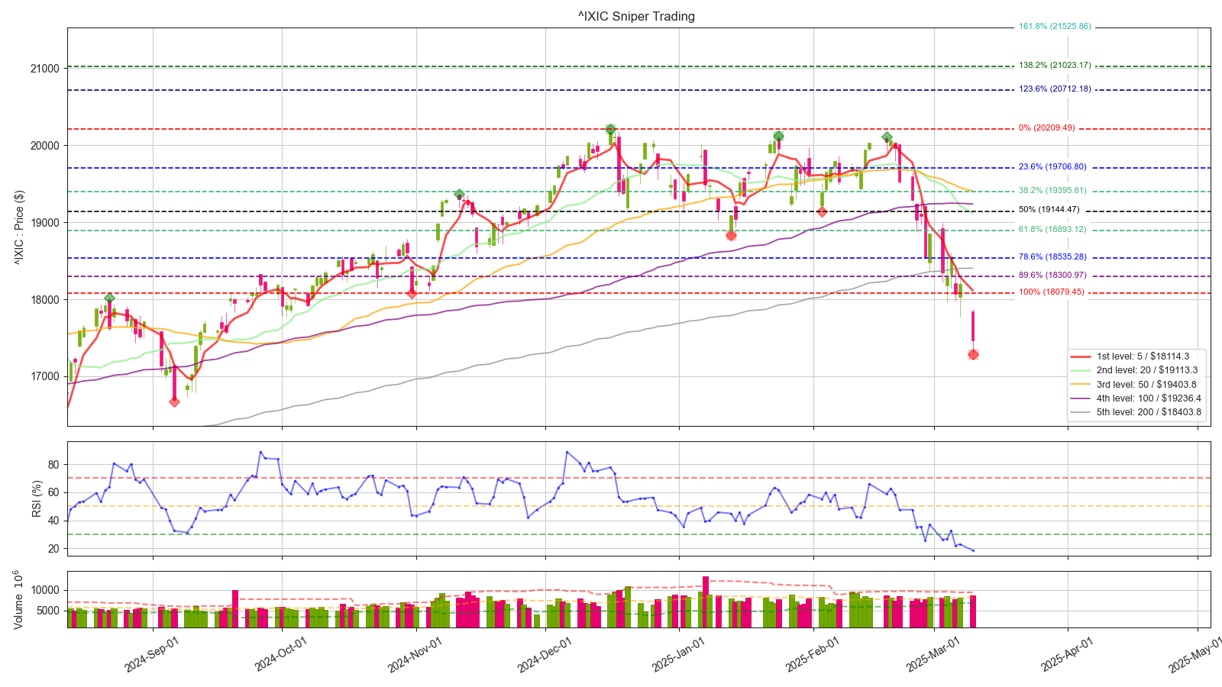This screenshot has width=1222, height=687.
Task: Click the red diamond marker at the September 2024 low near 16650
Action: click(174, 402)
